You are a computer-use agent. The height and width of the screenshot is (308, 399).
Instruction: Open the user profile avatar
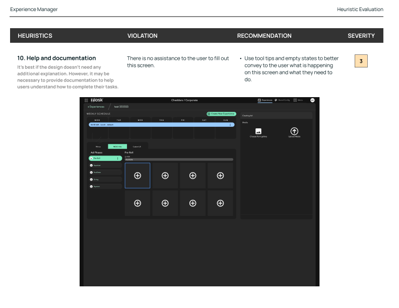tap(312, 100)
